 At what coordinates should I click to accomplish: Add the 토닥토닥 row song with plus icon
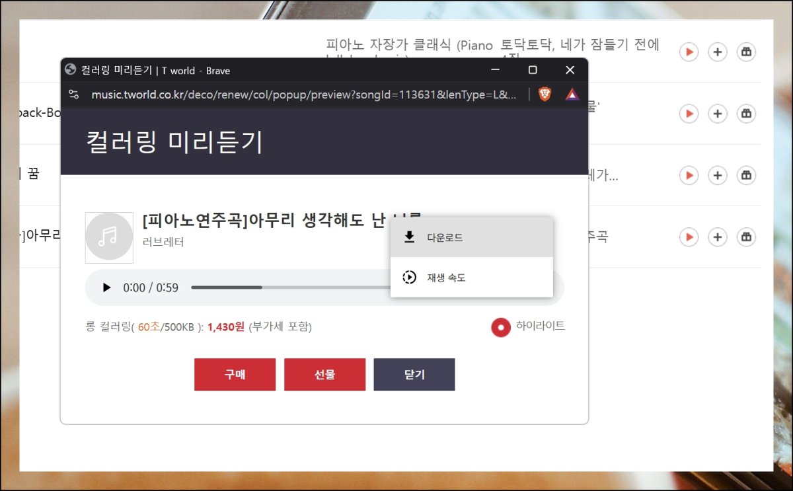click(x=718, y=52)
